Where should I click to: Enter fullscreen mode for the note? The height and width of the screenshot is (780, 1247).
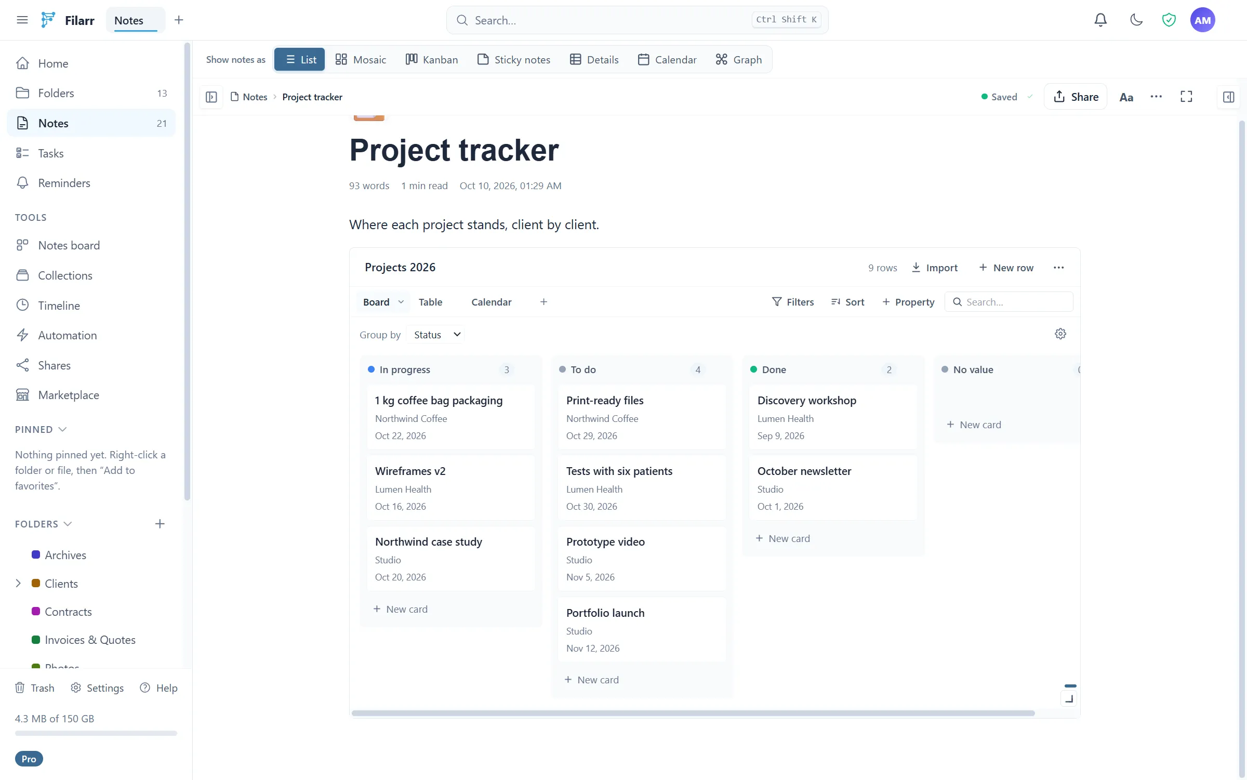[1186, 97]
